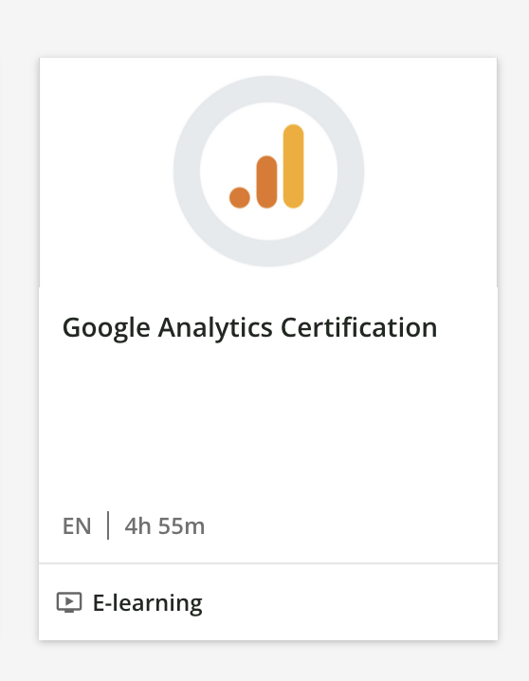Click the E-learning monitor play icon
This screenshot has width=529, height=681.
pyautogui.click(x=69, y=602)
